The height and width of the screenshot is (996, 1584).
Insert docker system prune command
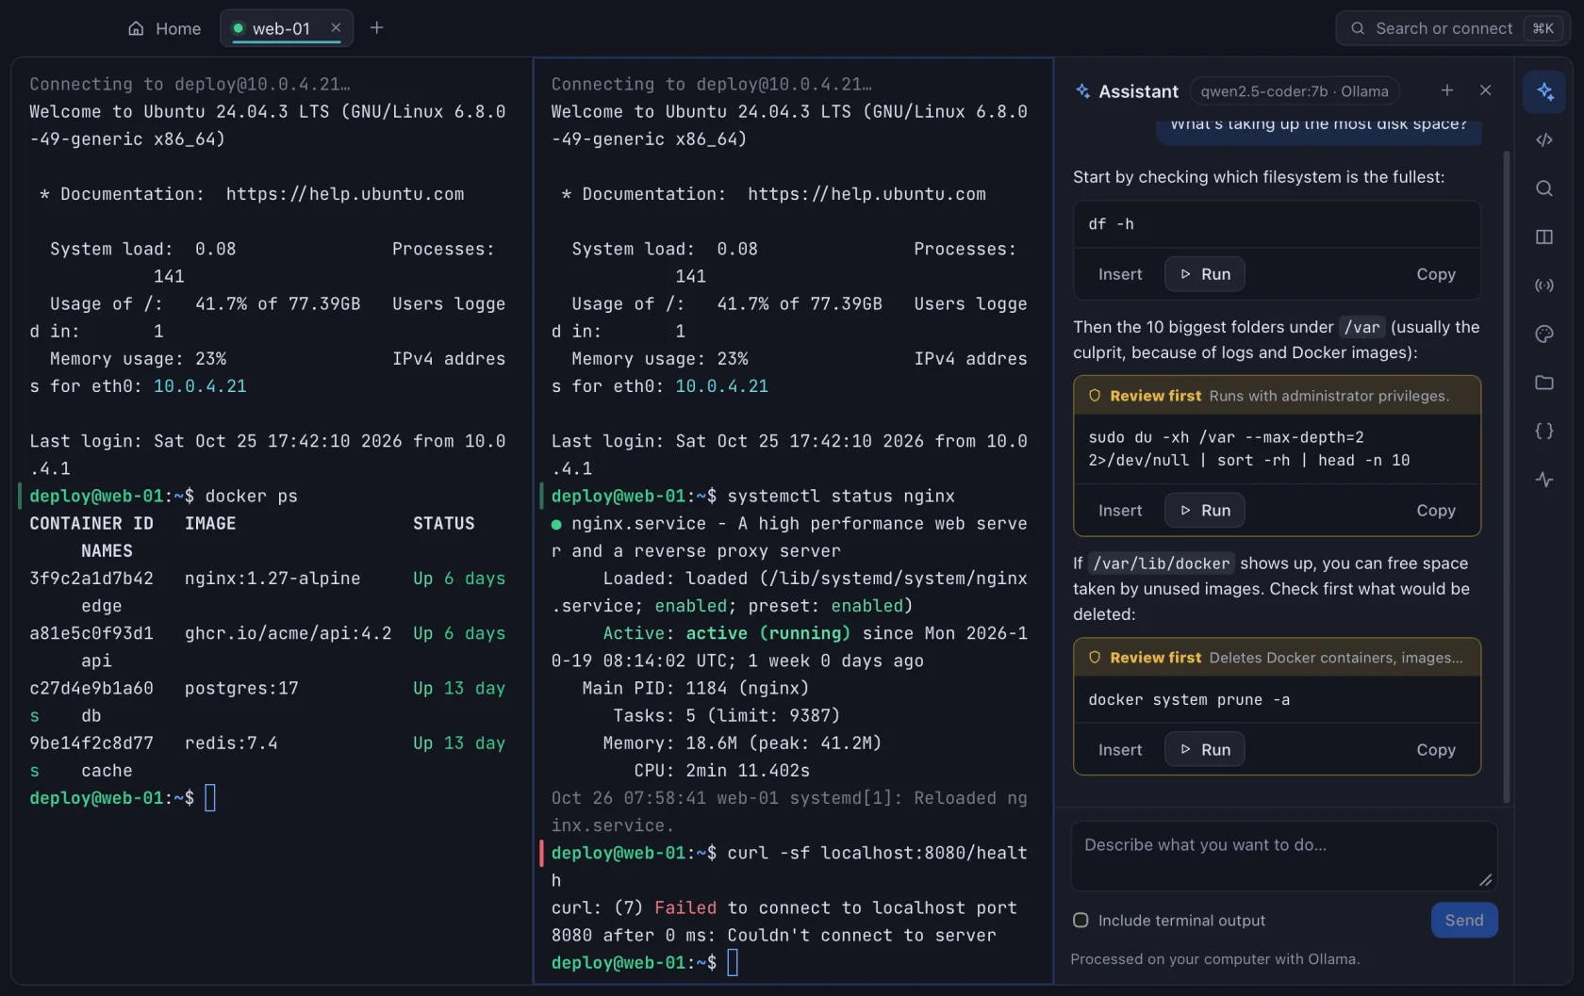point(1120,750)
